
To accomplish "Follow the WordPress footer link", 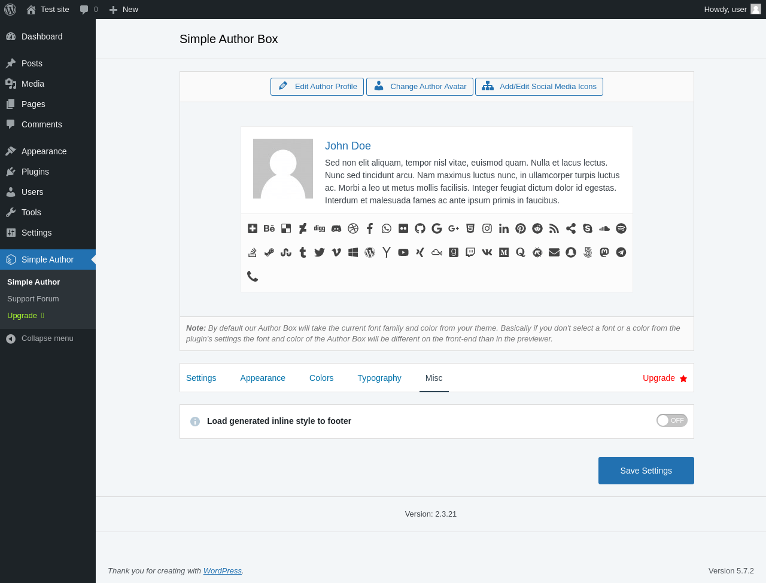I will coord(223,571).
